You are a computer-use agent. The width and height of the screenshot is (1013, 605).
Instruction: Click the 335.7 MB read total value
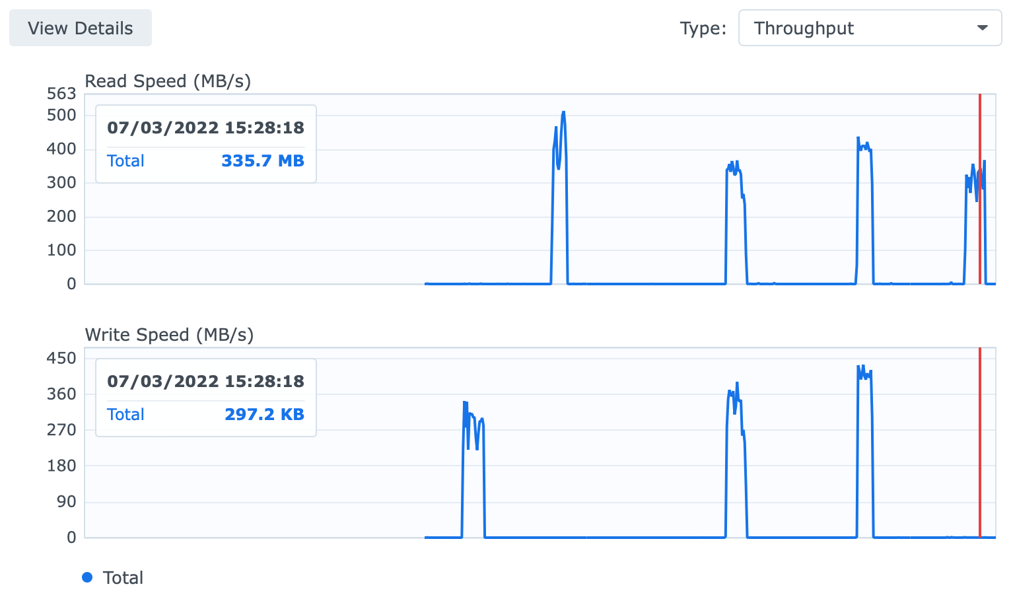pyautogui.click(x=263, y=161)
